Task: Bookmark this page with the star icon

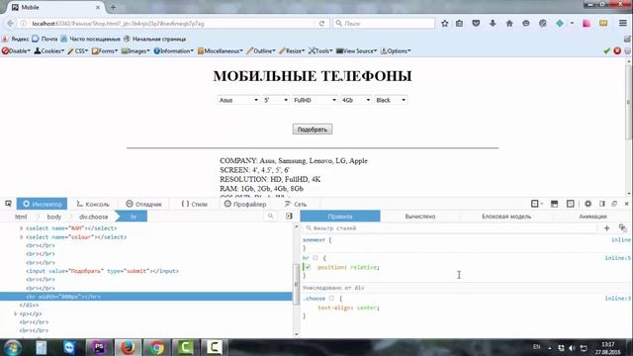Action: [x=444, y=24]
